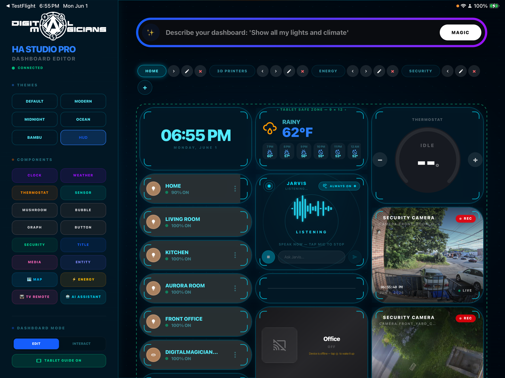The width and height of the screenshot is (505, 378).
Task: Click the Magic button
Action: click(460, 32)
